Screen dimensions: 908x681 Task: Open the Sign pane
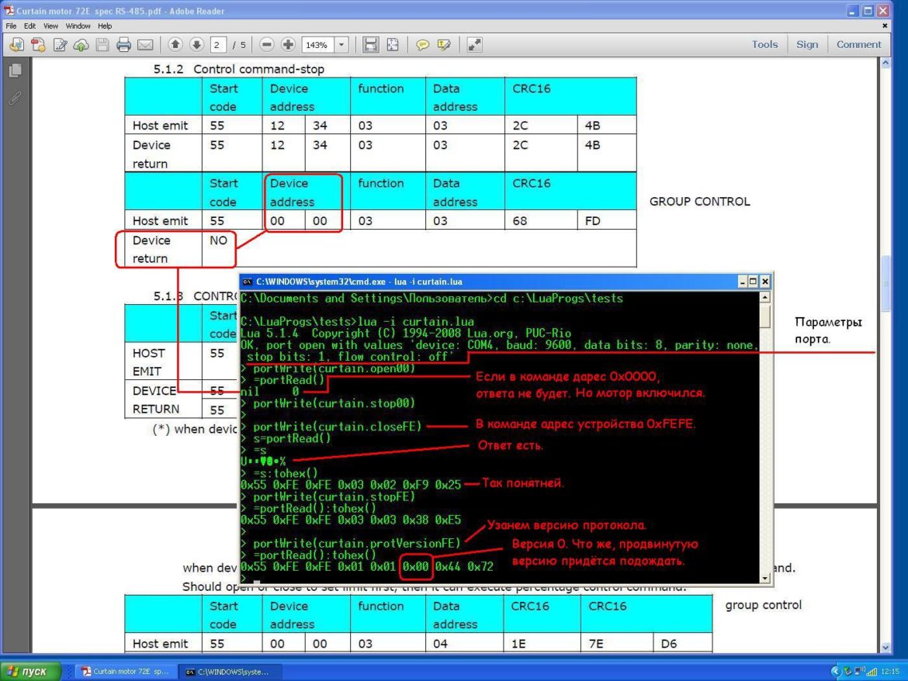(x=806, y=44)
